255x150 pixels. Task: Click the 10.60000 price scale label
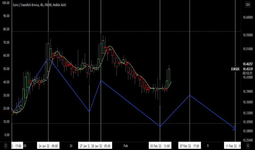pos(248,17)
